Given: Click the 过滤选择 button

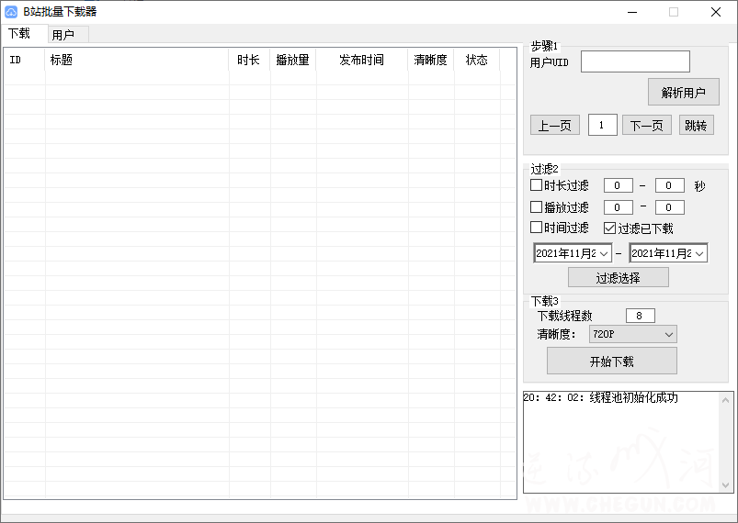Looking at the screenshot, I should (618, 277).
